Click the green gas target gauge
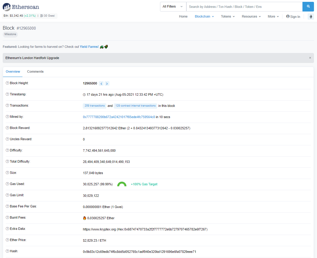The image size is (317, 258). [122, 184]
